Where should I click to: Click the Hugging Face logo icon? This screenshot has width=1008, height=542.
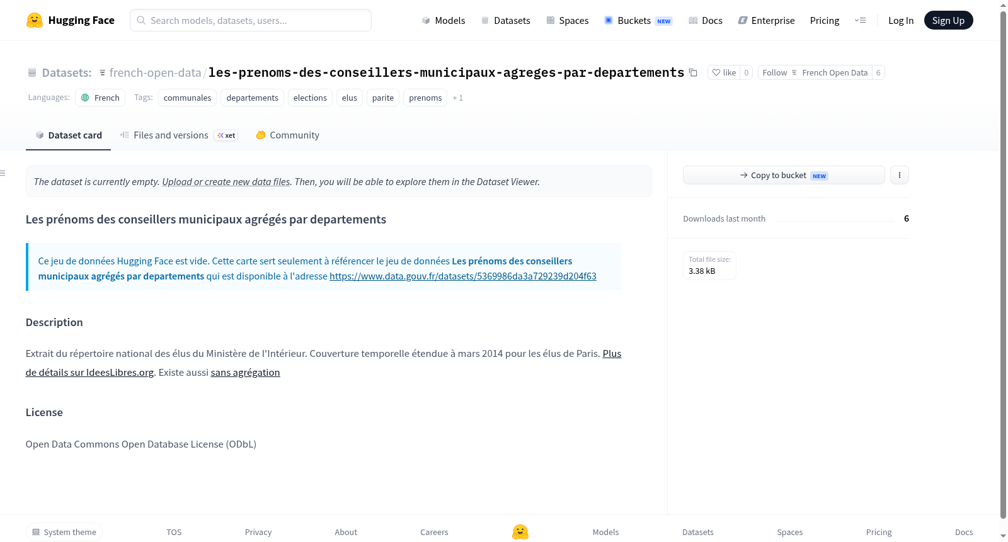35,20
